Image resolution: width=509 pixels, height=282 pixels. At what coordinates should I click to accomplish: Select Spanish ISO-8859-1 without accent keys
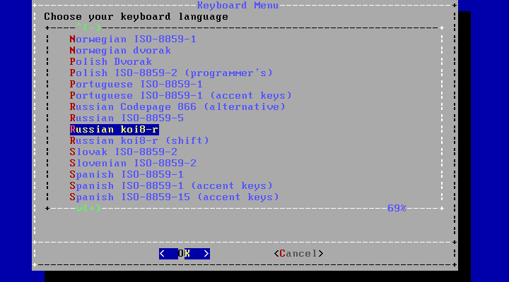127,175
